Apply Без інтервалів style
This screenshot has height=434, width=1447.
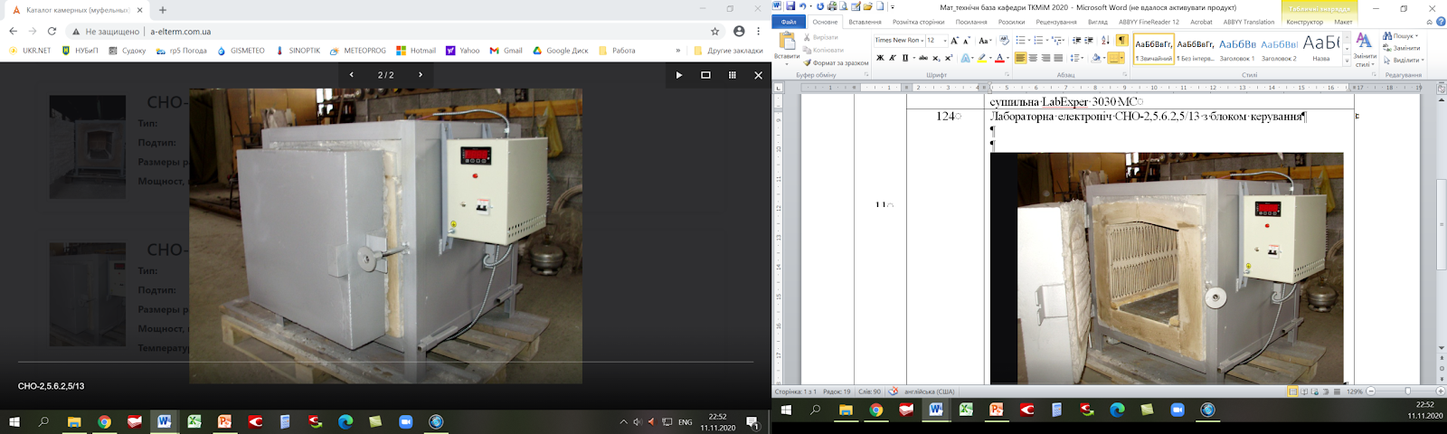1196,49
